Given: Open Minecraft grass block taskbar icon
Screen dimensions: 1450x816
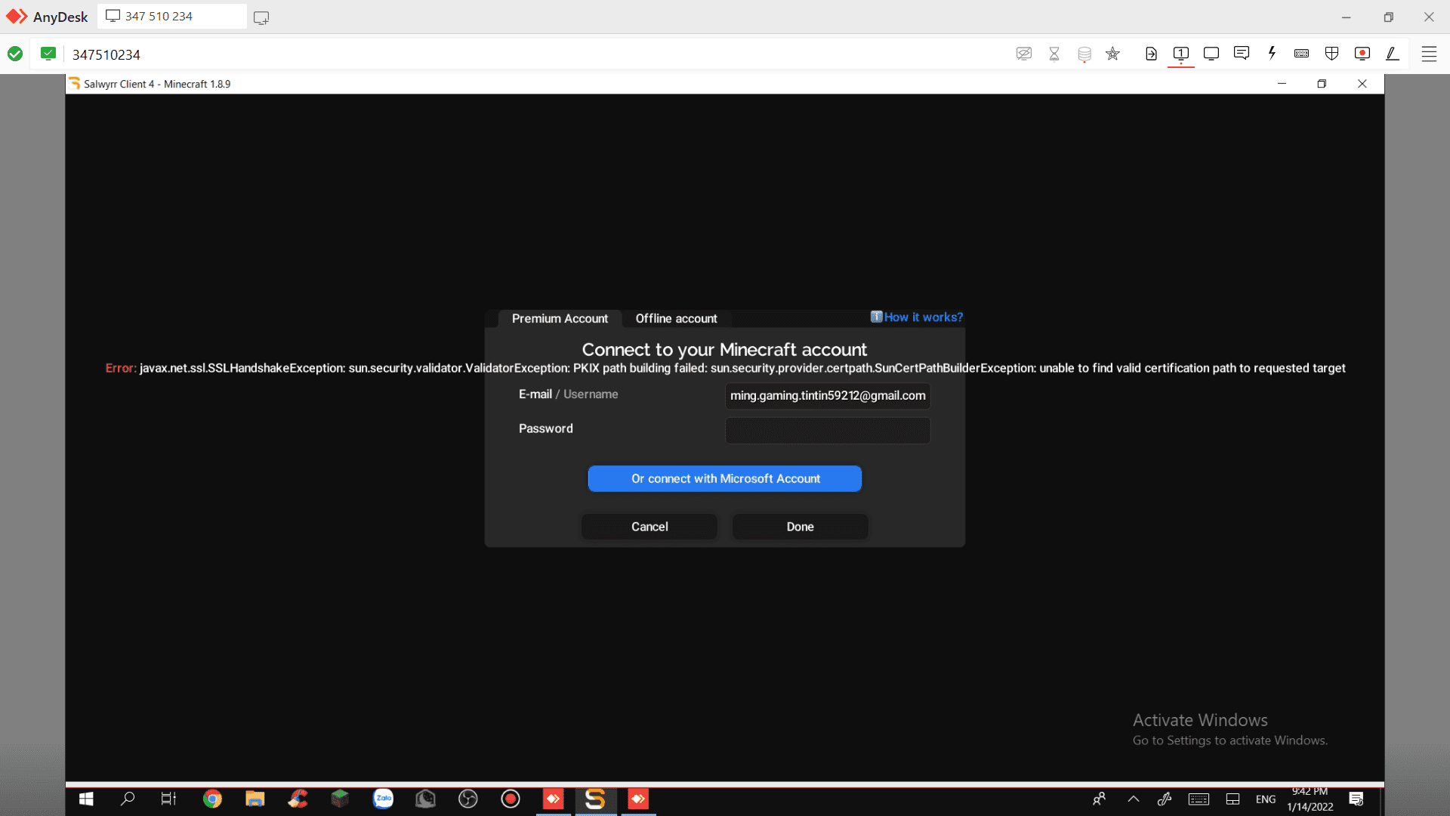Looking at the screenshot, I should 340,799.
